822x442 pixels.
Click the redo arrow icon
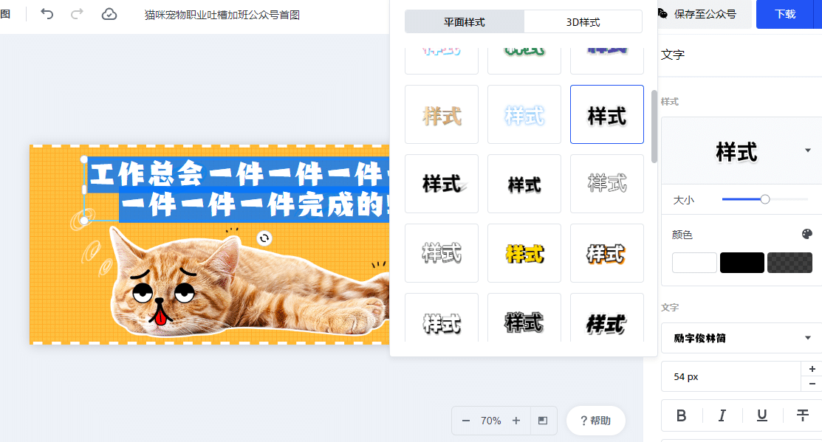tap(77, 14)
